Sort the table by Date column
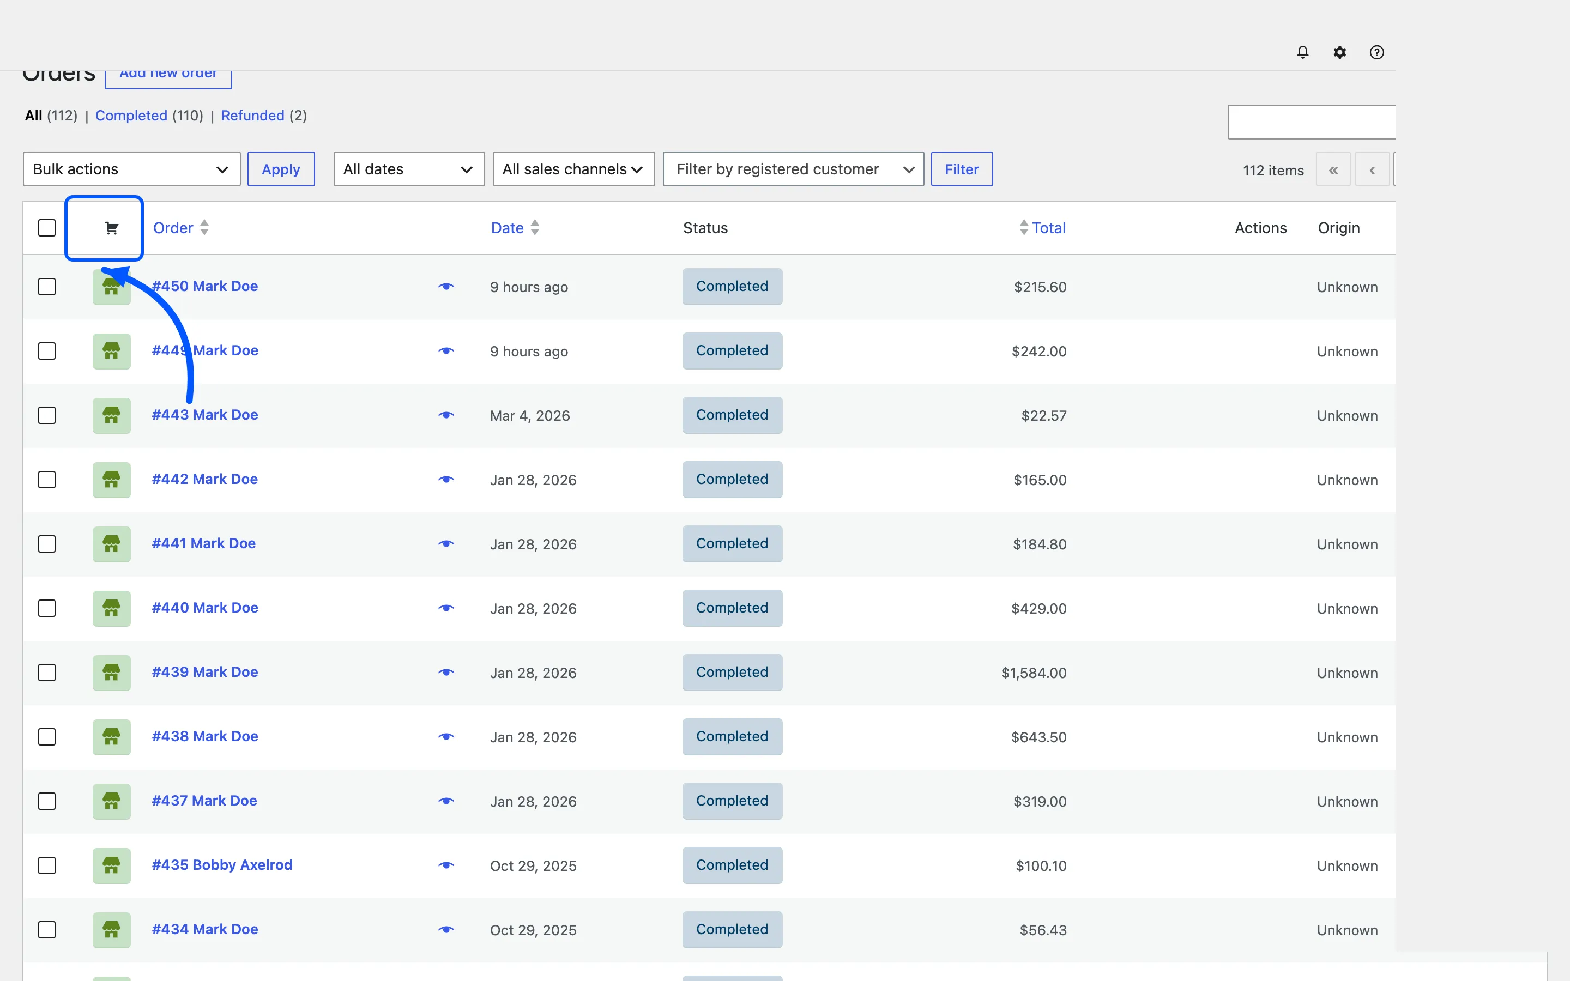Viewport: 1570px width, 981px height. tap(515, 228)
